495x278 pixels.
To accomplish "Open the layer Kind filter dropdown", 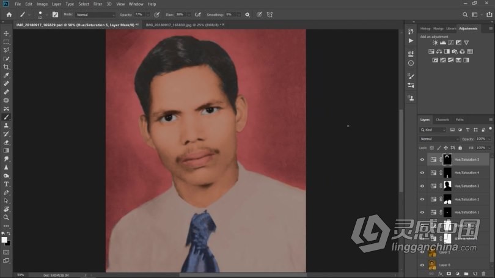I will tap(433, 130).
